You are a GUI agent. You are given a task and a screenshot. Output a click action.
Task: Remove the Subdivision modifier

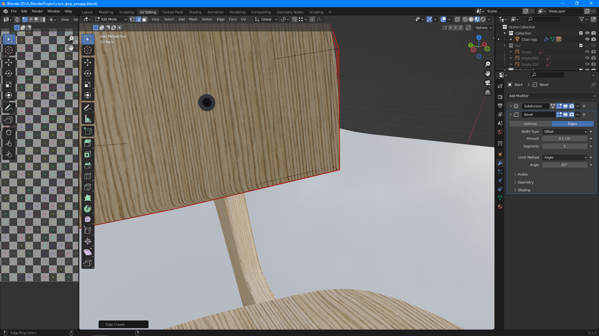[x=584, y=106]
